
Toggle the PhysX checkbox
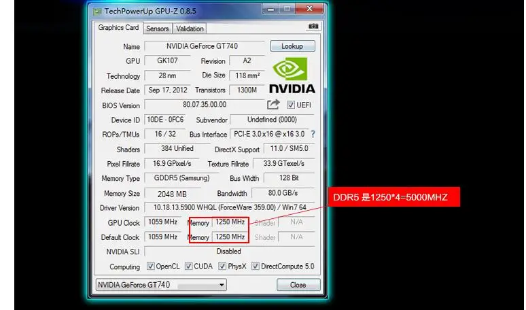(x=222, y=266)
